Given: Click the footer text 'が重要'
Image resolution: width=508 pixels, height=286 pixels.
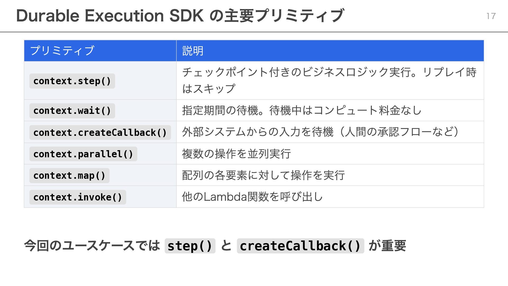Looking at the screenshot, I should click(x=387, y=245).
